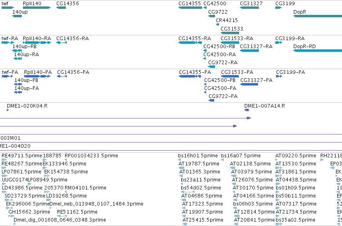
Task: Click the DopR gene label
Action: coord(300,12)
